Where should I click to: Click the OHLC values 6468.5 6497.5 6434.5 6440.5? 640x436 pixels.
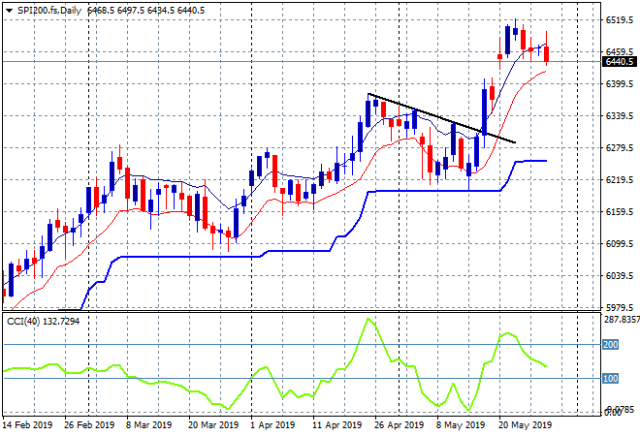pos(146,11)
